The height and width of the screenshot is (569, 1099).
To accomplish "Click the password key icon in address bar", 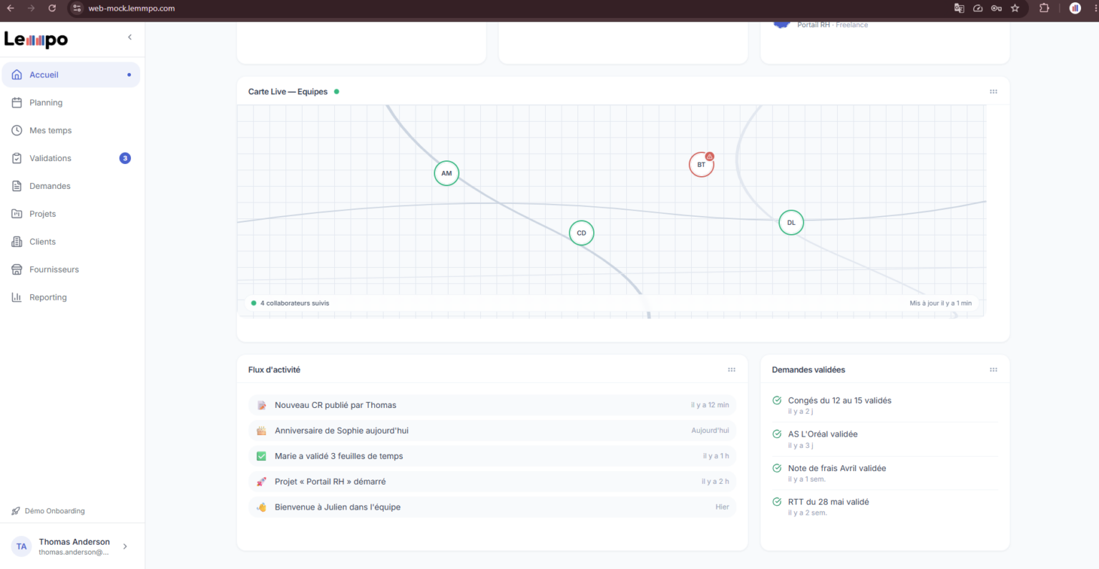I will tap(996, 8).
